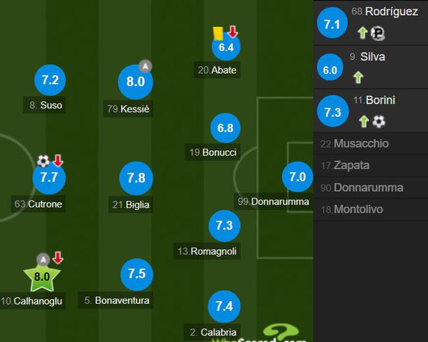Click the goal ball icon above Cutrone
This screenshot has height=342, width=428.
(43, 161)
